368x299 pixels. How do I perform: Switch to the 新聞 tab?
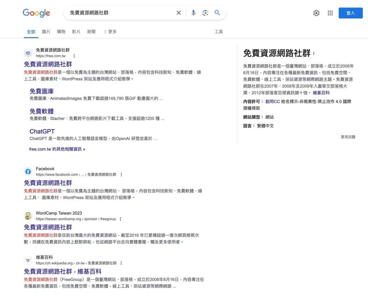pos(91,32)
